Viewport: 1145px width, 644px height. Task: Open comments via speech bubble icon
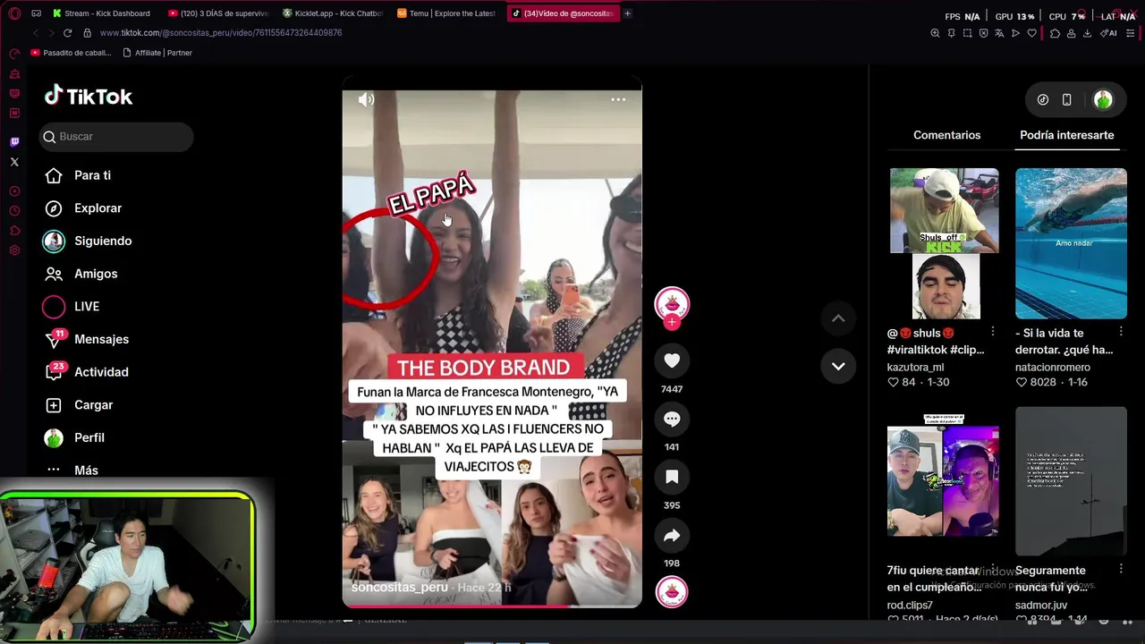point(672,419)
